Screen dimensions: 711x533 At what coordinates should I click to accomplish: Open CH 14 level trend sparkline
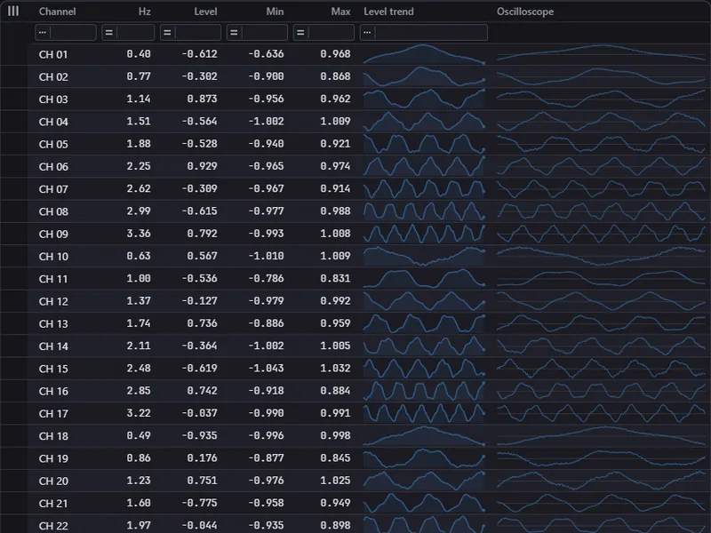(x=425, y=346)
